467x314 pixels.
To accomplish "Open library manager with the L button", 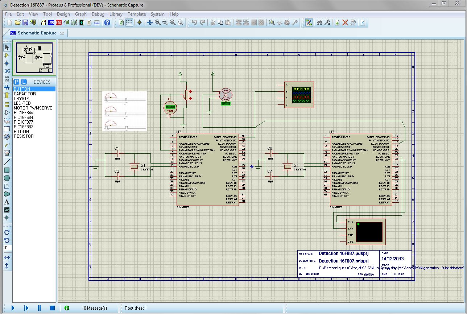I will tap(24, 82).
